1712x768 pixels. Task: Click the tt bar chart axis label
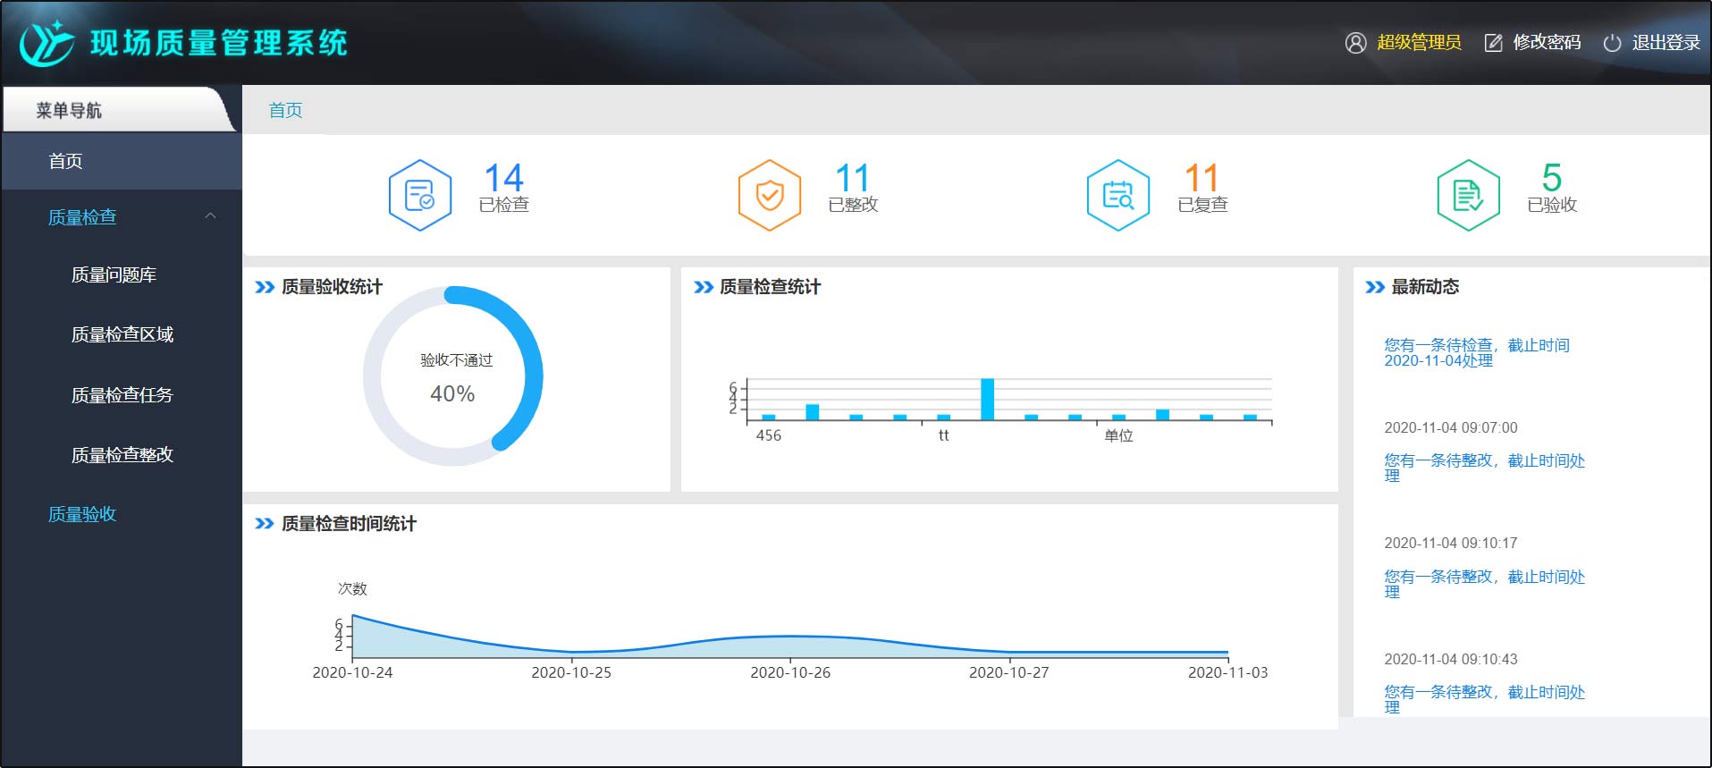[943, 436]
